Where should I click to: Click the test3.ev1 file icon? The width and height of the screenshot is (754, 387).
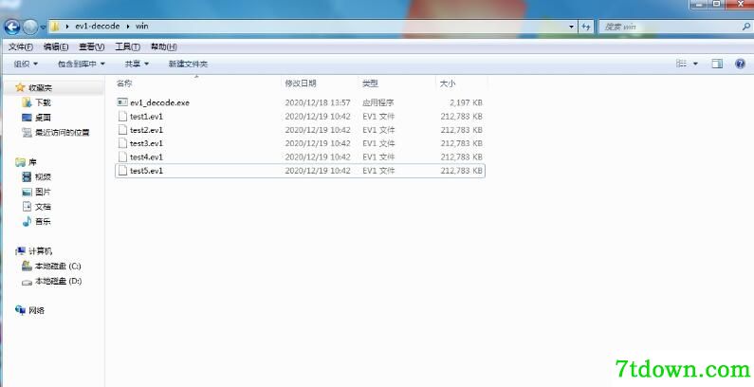[122, 143]
